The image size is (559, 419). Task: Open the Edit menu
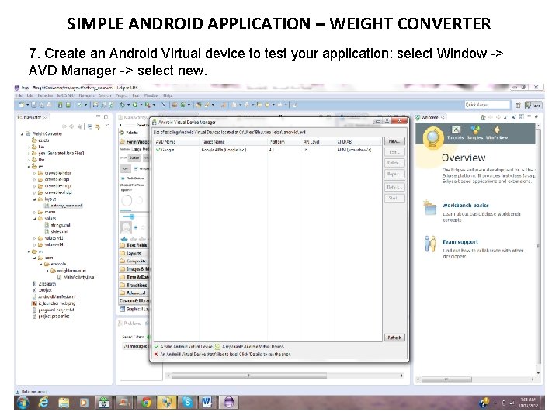30,95
